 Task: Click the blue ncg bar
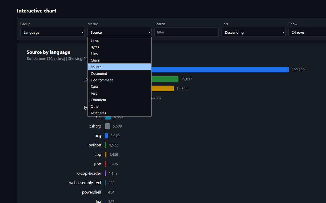click(x=106, y=136)
